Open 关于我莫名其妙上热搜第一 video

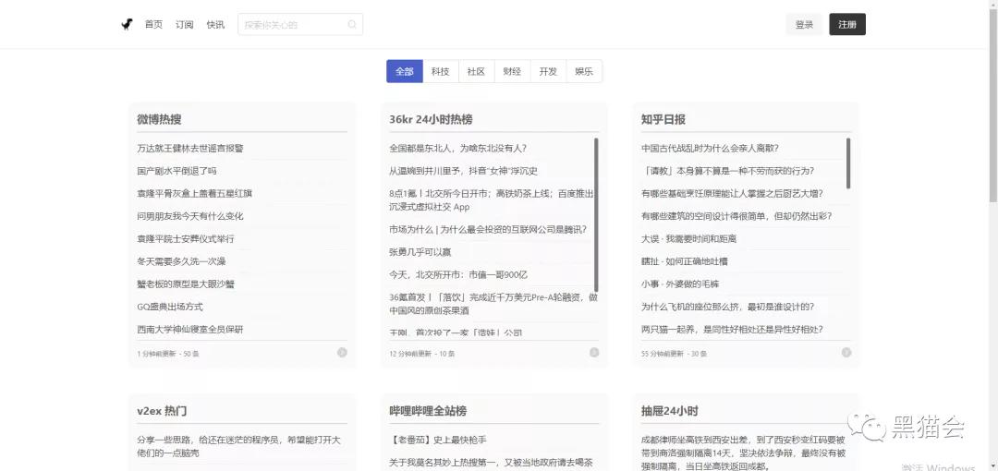tap(492, 463)
